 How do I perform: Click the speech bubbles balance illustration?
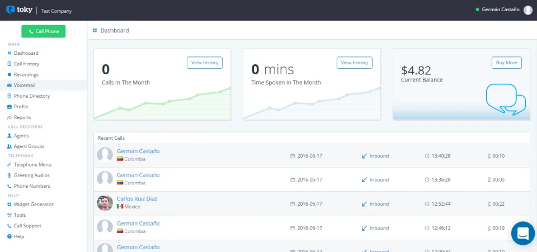pos(506,99)
